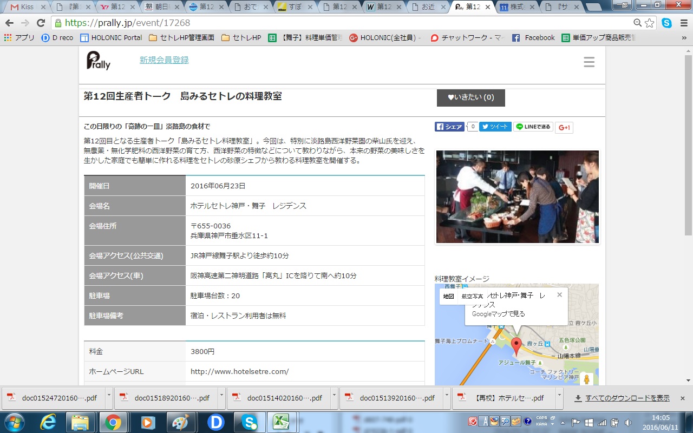
Task: Select the 地図 map view option
Action: [448, 296]
